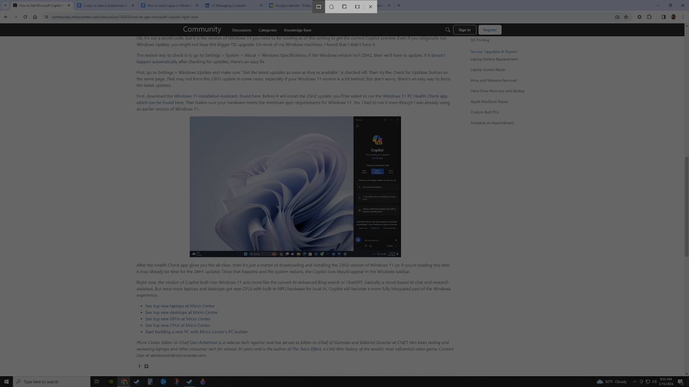
Task: Select Freeform Snip mode in snipping toolbar
Action: click(x=332, y=6)
